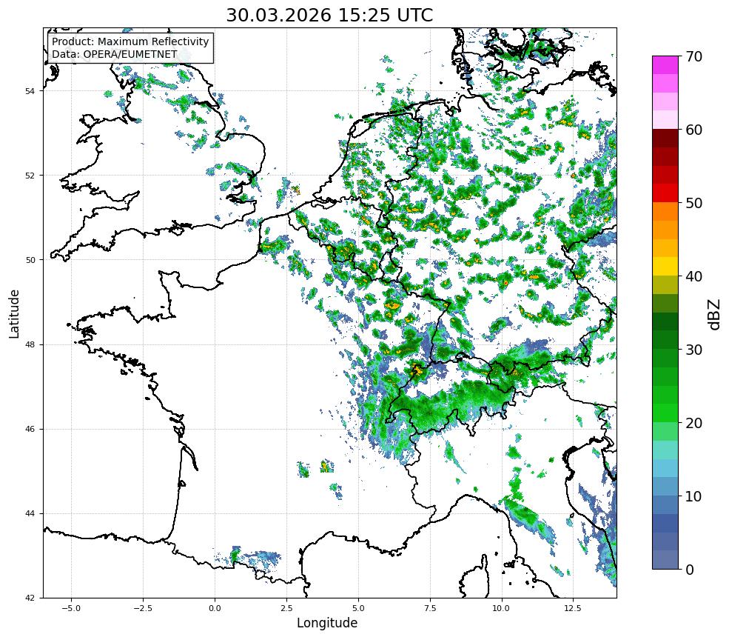Click the latitude tick label '52'
This screenshot has height=637, width=729.
tap(30, 176)
